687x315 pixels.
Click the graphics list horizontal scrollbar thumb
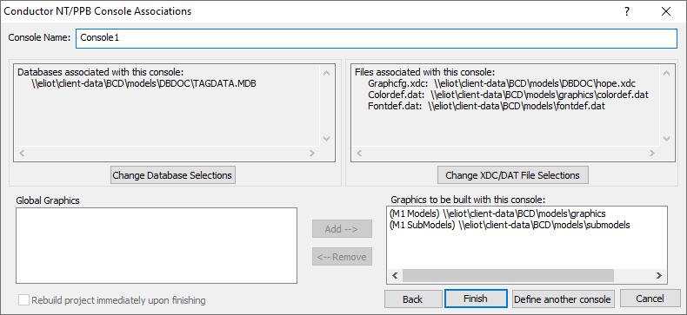(x=508, y=276)
